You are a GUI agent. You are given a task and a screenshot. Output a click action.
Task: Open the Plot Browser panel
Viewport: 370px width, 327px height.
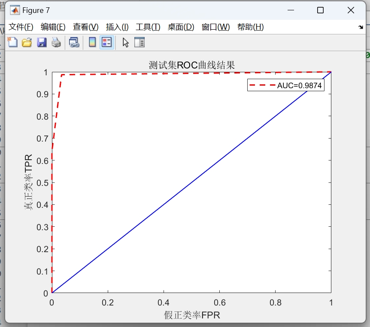139,42
